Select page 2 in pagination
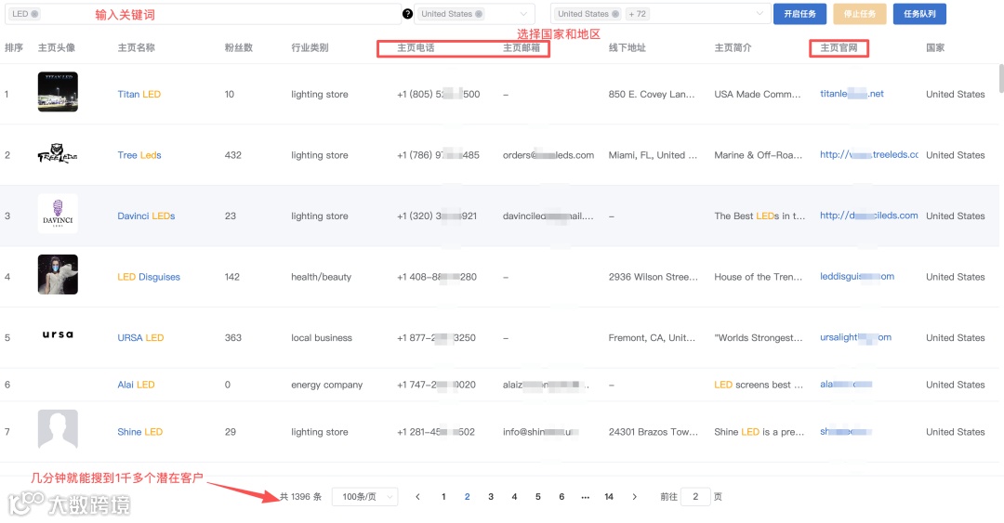This screenshot has height=523, width=1004. pyautogui.click(x=467, y=497)
